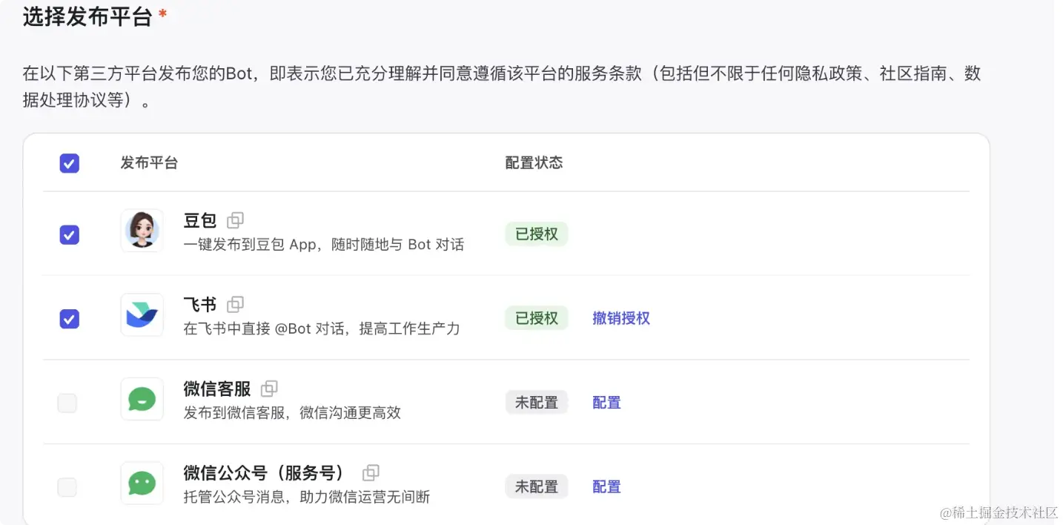
Task: Click the Feishu platform logo
Action: click(x=142, y=315)
